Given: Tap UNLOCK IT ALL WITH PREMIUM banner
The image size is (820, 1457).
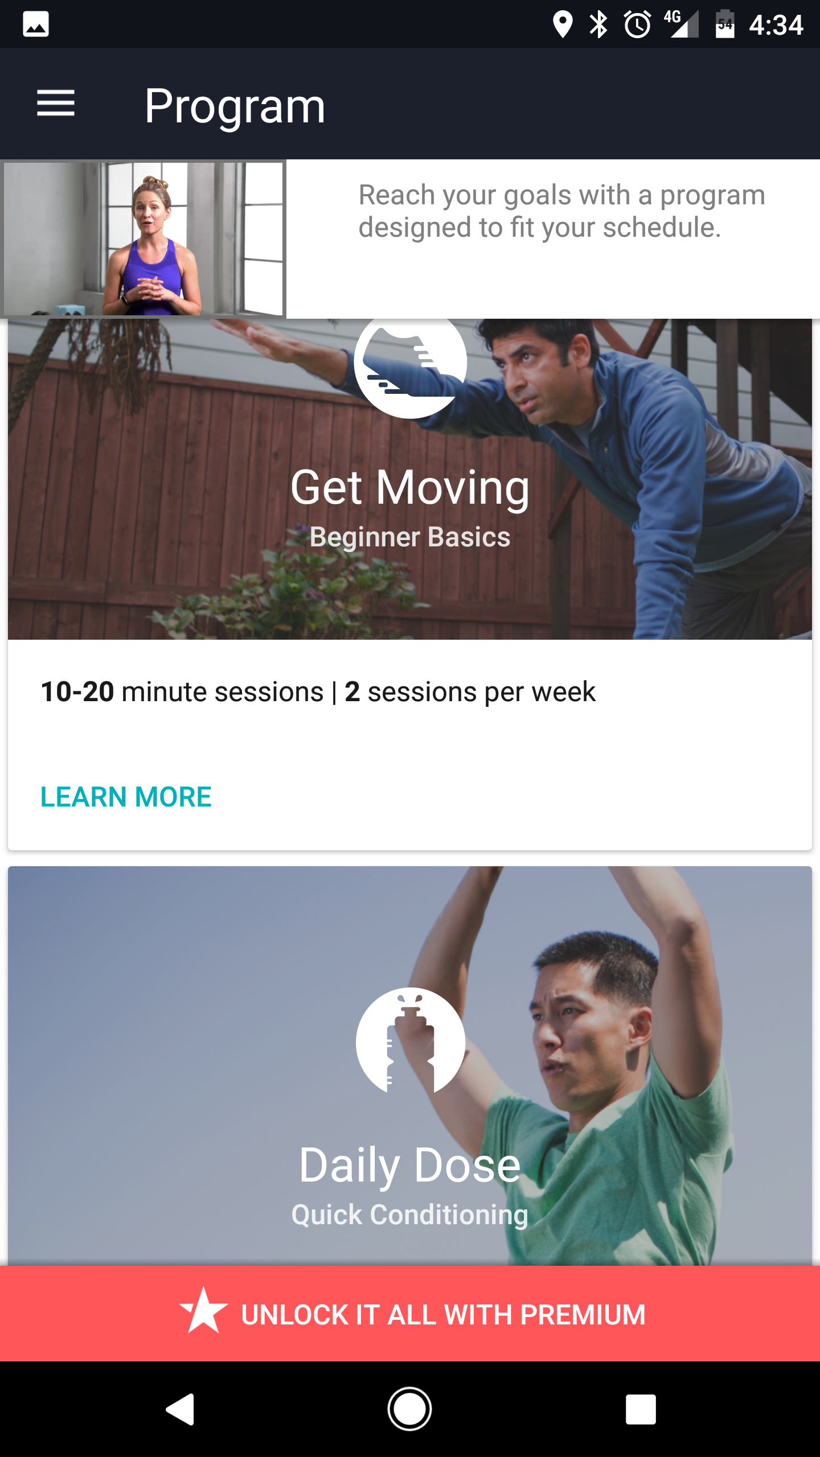Looking at the screenshot, I should point(410,1314).
